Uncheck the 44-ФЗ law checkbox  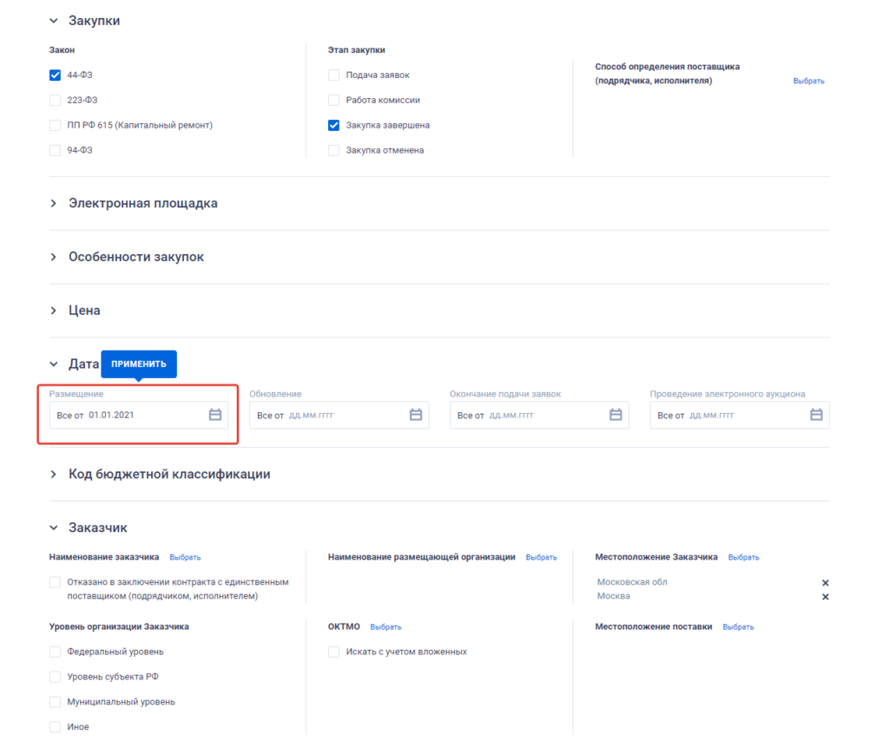56,75
